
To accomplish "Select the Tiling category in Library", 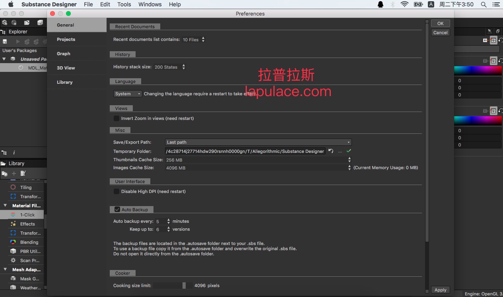I will click(26, 187).
